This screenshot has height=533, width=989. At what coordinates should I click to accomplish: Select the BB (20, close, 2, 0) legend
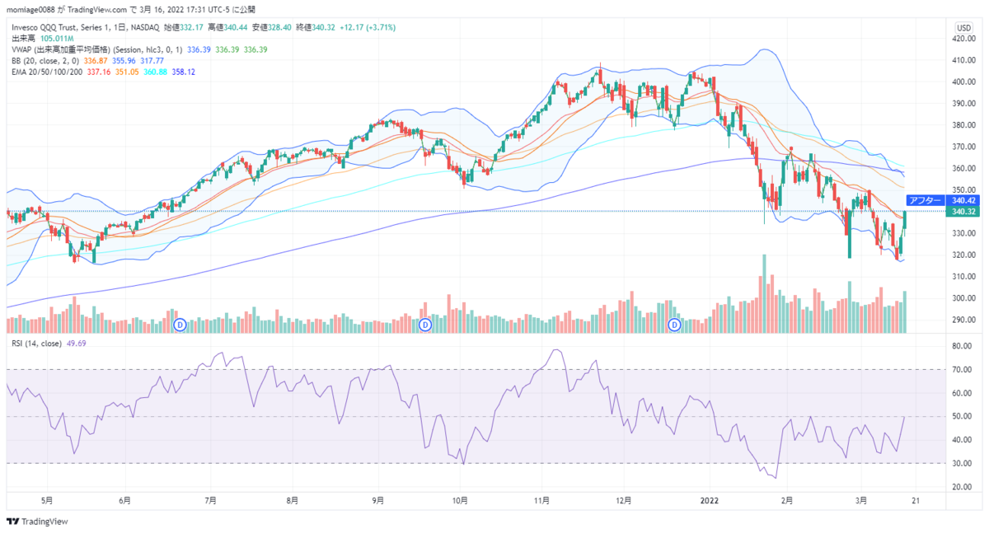pyautogui.click(x=45, y=60)
